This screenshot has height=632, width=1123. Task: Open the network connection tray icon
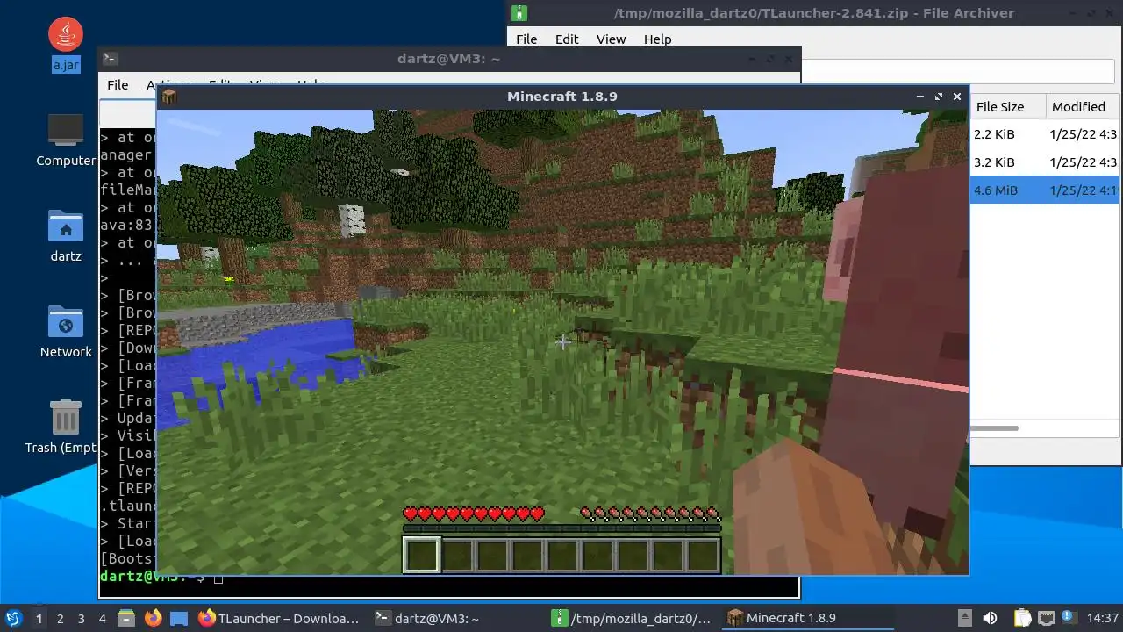tap(1046, 618)
